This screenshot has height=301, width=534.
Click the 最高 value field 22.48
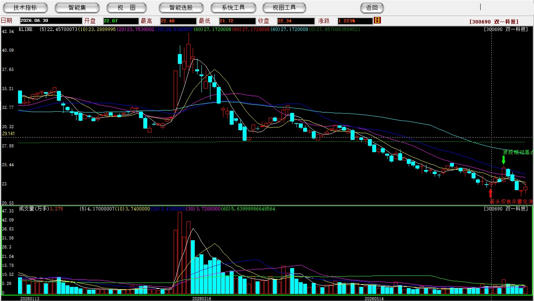pyautogui.click(x=178, y=21)
